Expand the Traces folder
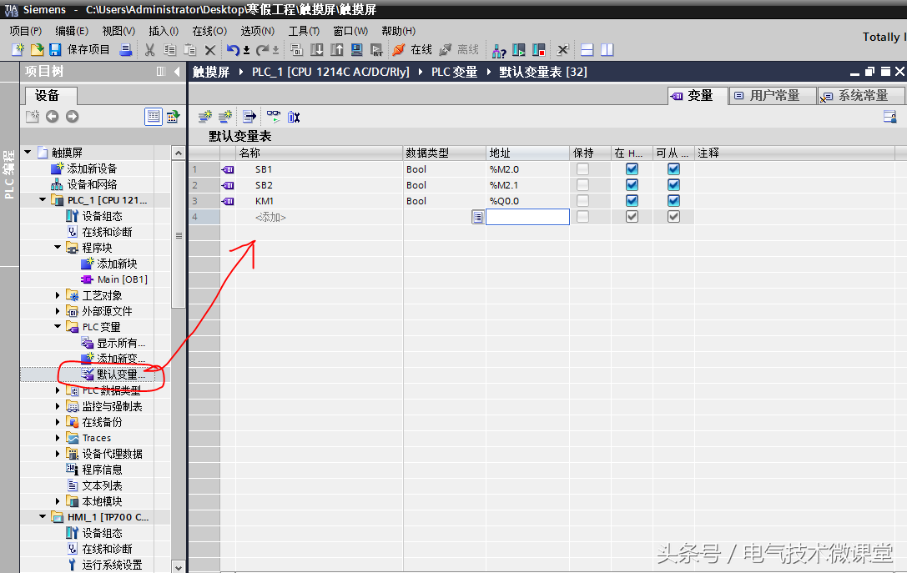 point(58,438)
